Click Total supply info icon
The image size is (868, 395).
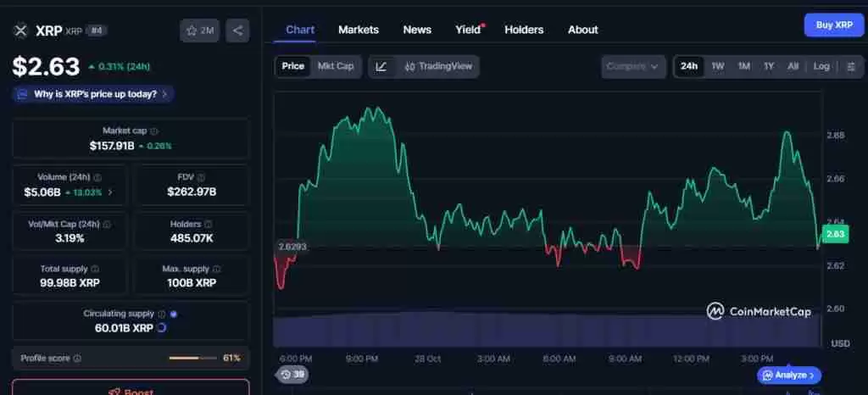95,269
